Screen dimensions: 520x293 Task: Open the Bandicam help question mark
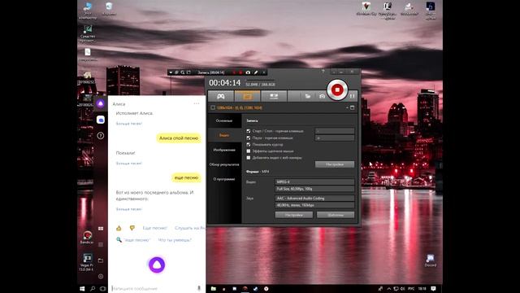pyautogui.click(x=323, y=72)
